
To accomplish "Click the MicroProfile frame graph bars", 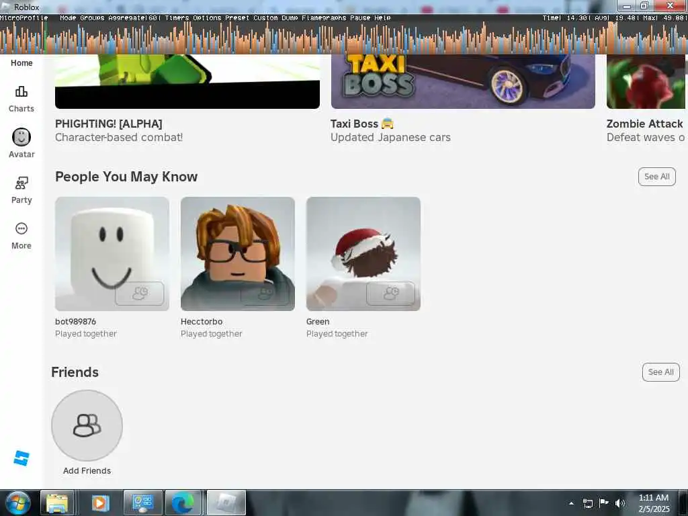I will (344, 38).
